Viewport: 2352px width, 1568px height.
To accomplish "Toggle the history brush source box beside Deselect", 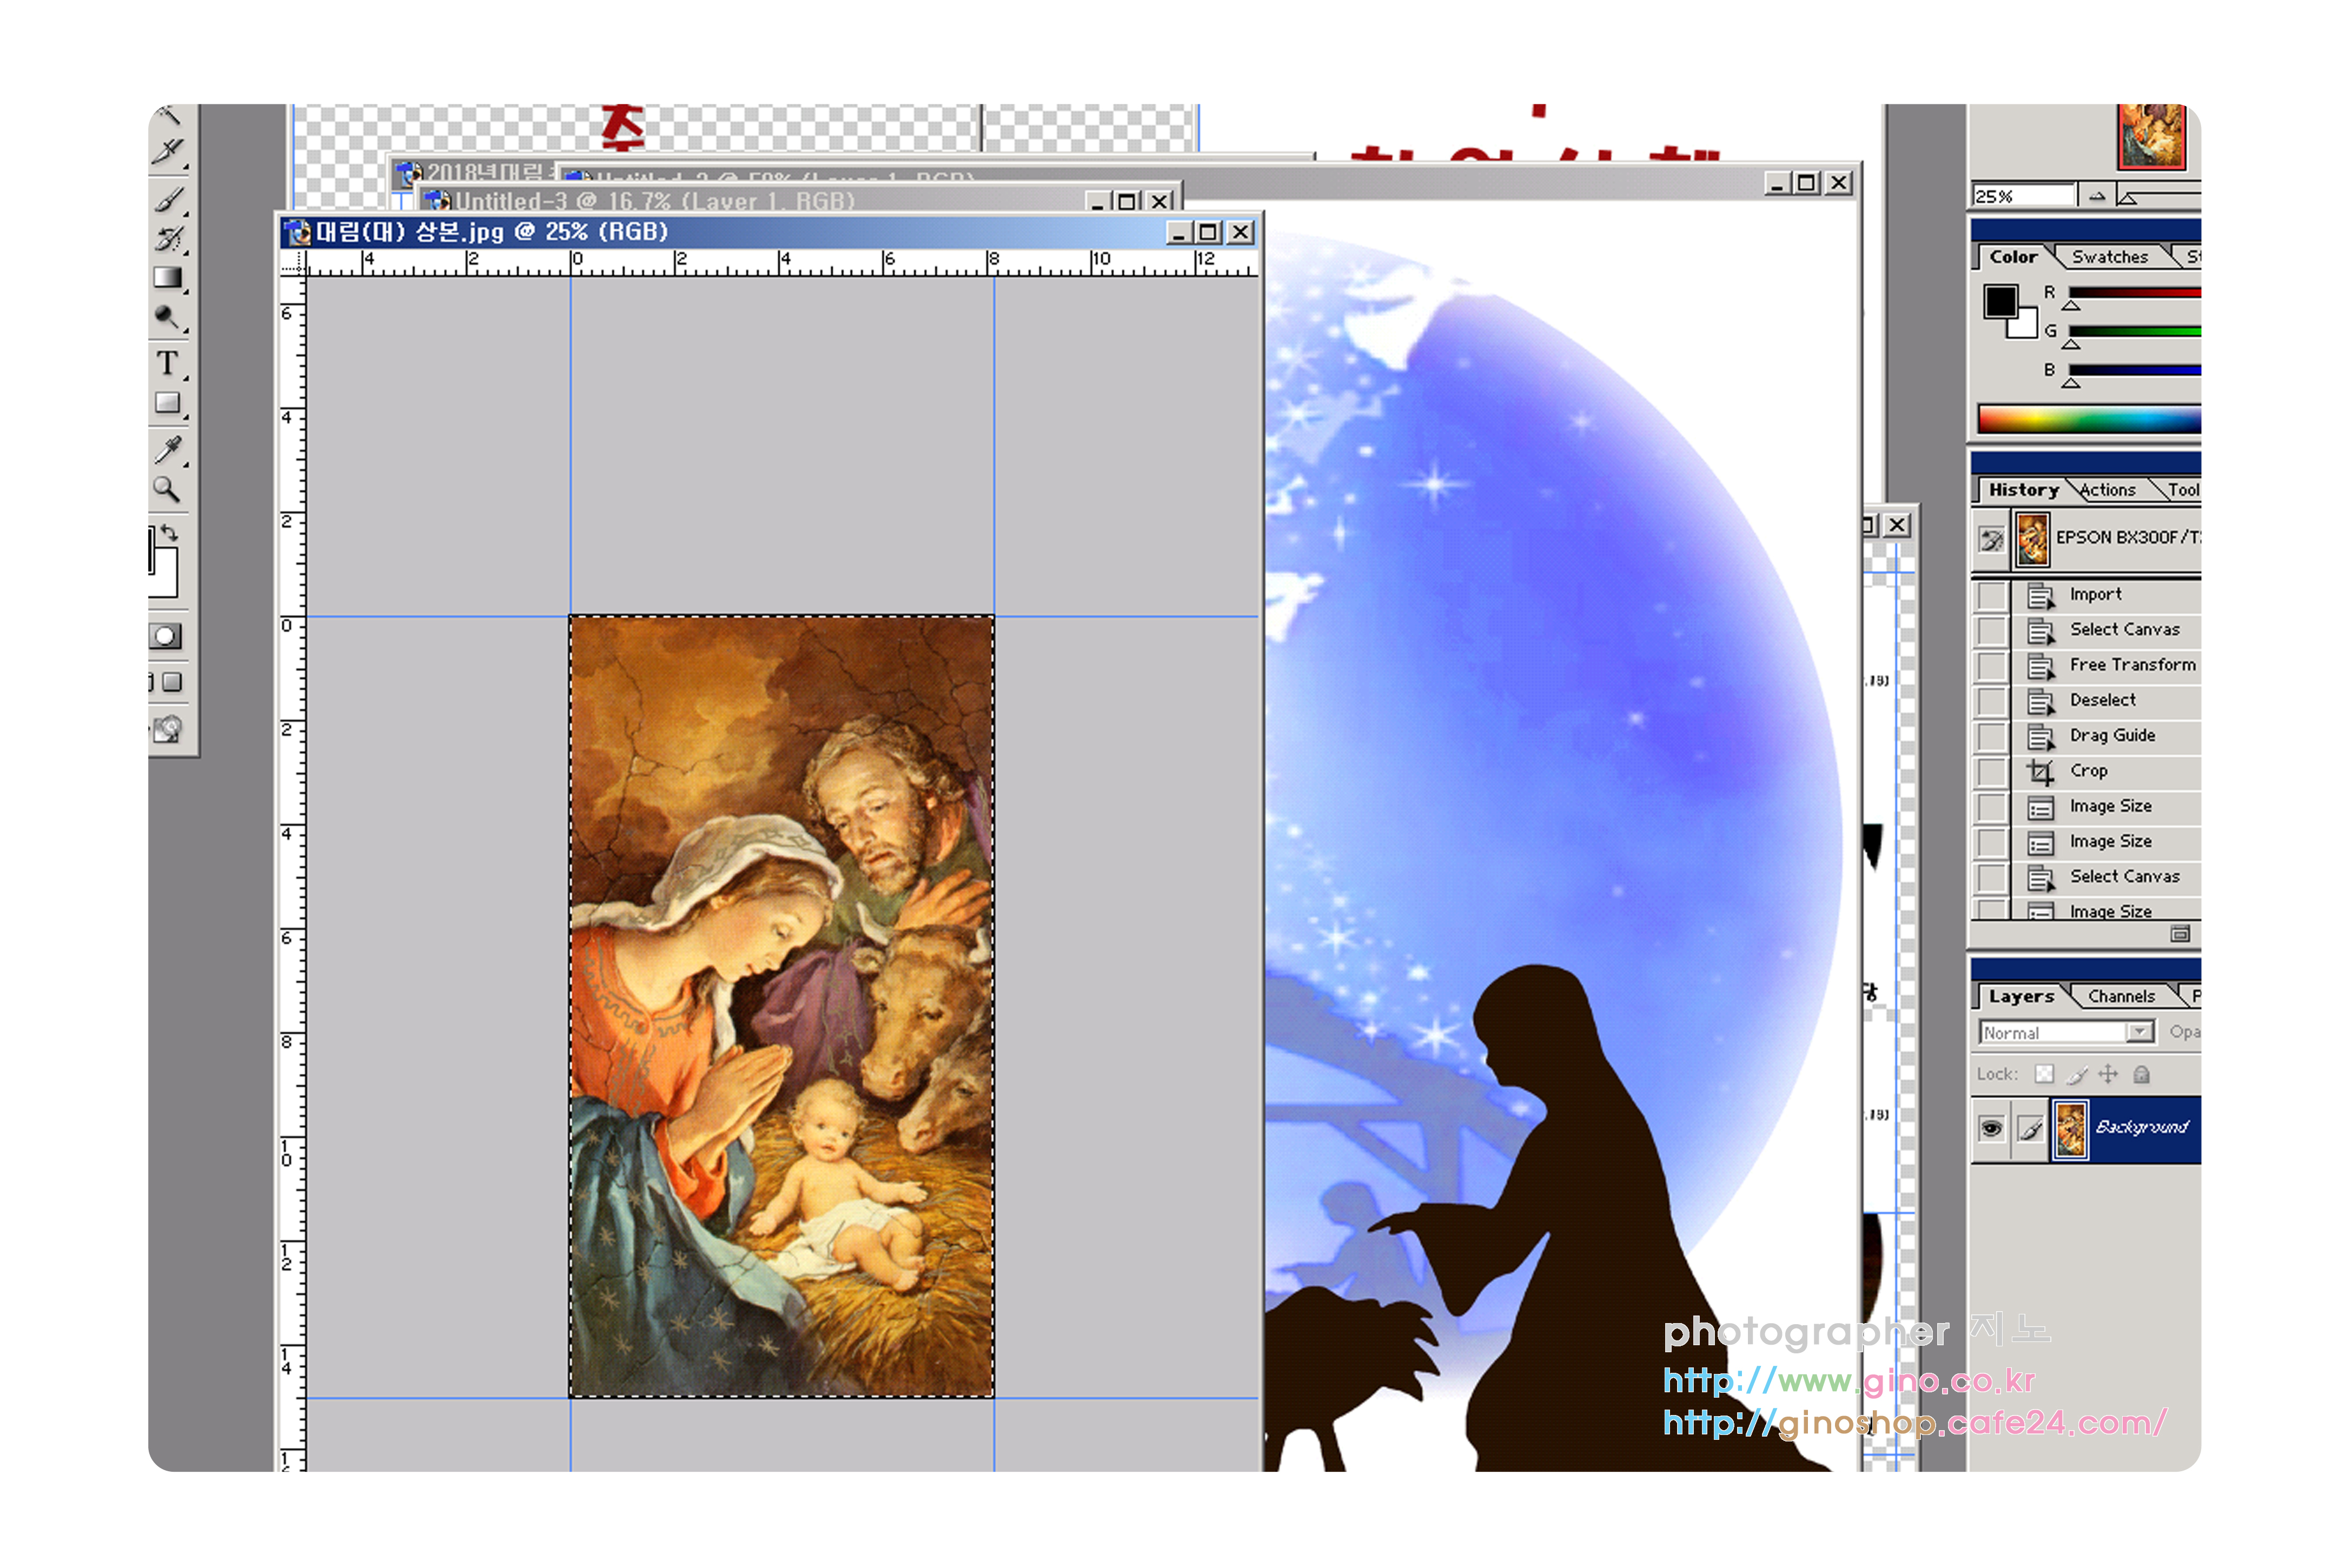I will pyautogui.click(x=1992, y=701).
